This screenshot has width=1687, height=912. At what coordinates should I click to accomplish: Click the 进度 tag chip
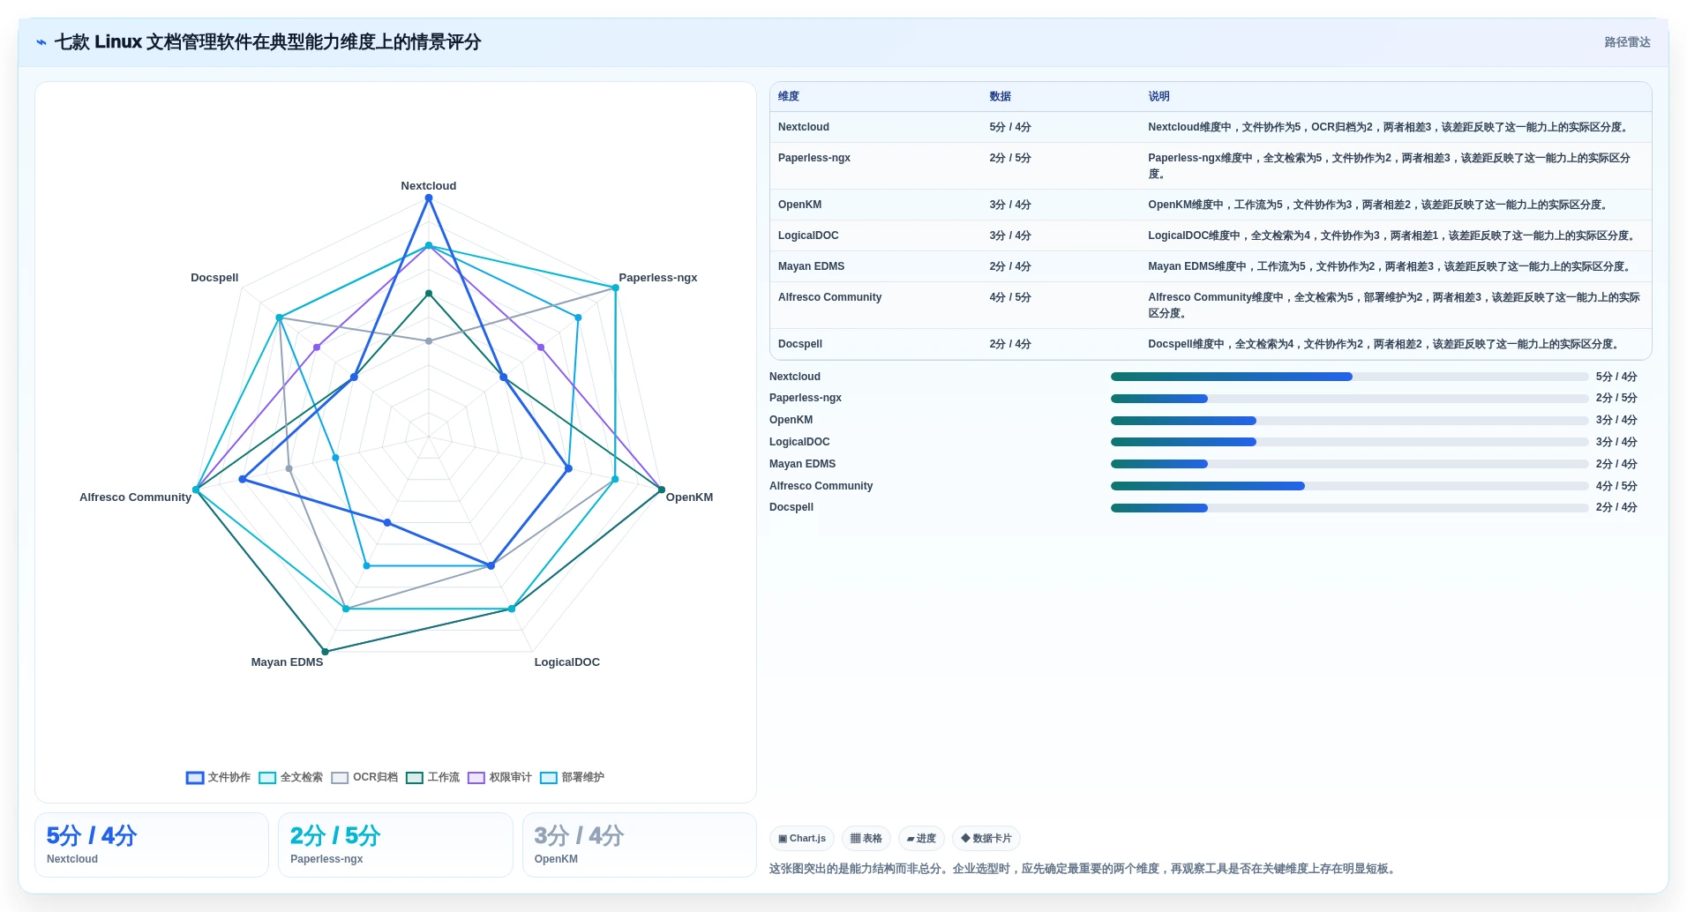(921, 838)
